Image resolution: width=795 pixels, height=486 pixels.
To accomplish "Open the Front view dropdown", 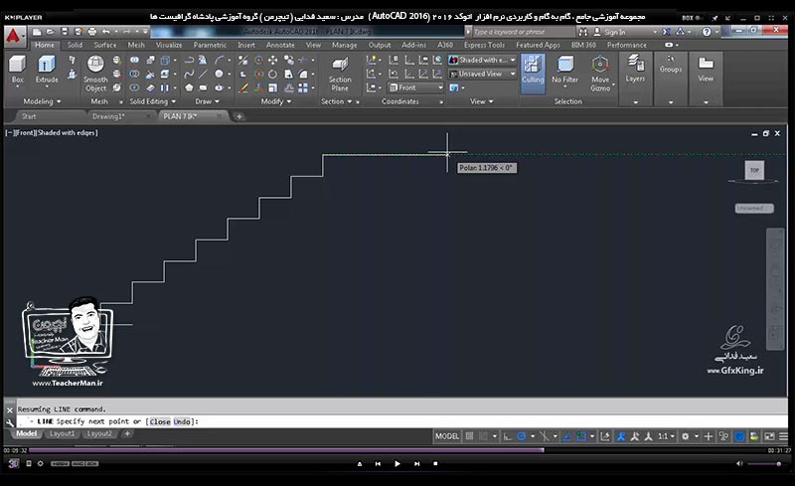I will point(415,87).
